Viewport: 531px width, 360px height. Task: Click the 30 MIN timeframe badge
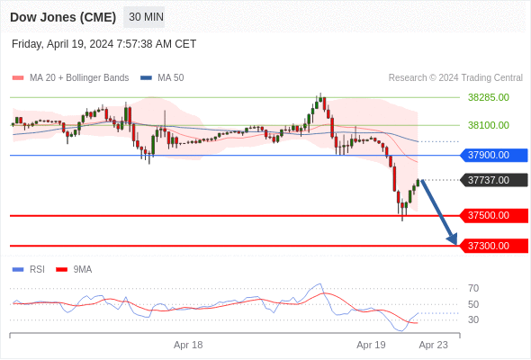coord(144,17)
